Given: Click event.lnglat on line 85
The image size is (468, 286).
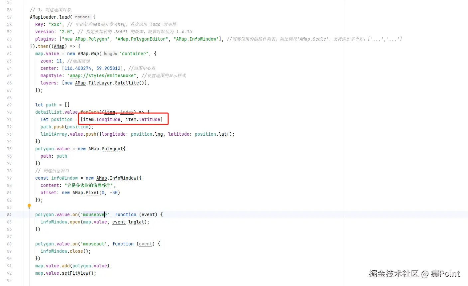Looking at the screenshot, I should pyautogui.click(x=128, y=222).
